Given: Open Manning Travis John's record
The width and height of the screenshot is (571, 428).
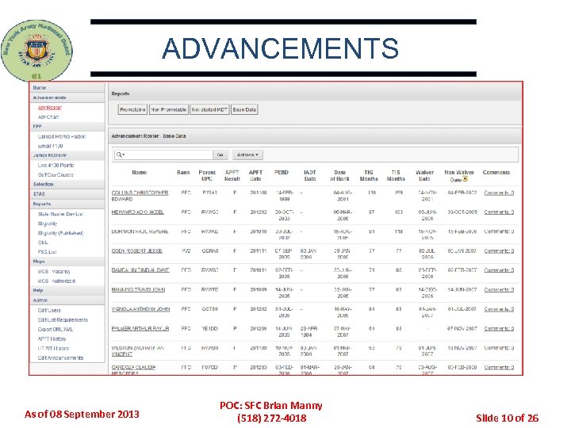Looking at the screenshot, I should pyautogui.click(x=138, y=290).
